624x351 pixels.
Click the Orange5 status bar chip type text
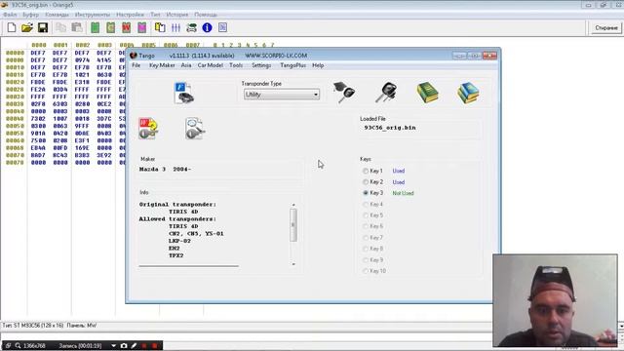(32, 326)
